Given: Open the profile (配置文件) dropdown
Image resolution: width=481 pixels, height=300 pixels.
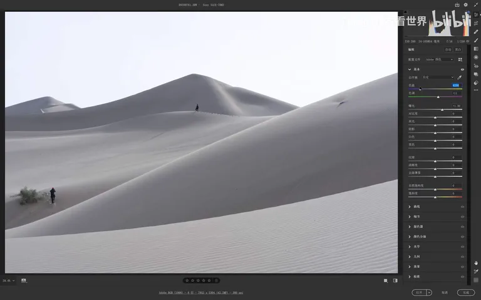Looking at the screenshot, I should pyautogui.click(x=439, y=59).
